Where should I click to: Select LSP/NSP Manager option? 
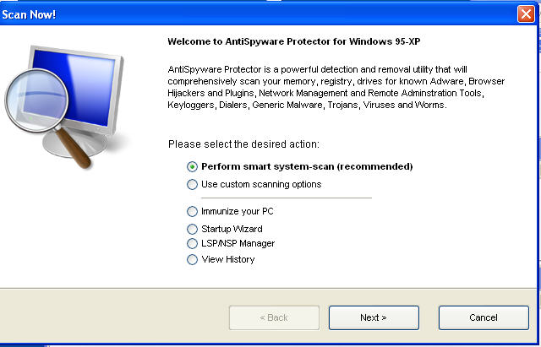(x=192, y=244)
